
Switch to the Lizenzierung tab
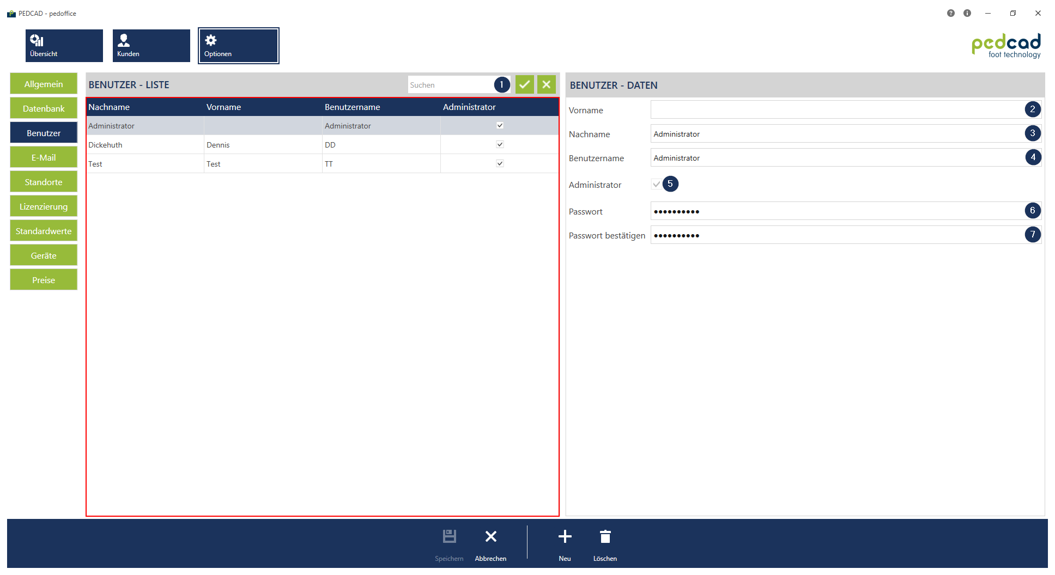[x=44, y=206]
